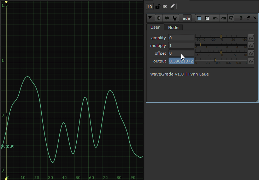Open the multiply animation curve menu
Image resolution: width=259 pixels, height=180 pixels.
click(x=251, y=45)
